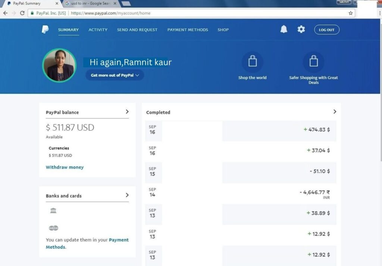Click the PayPal logo icon

click(x=45, y=30)
